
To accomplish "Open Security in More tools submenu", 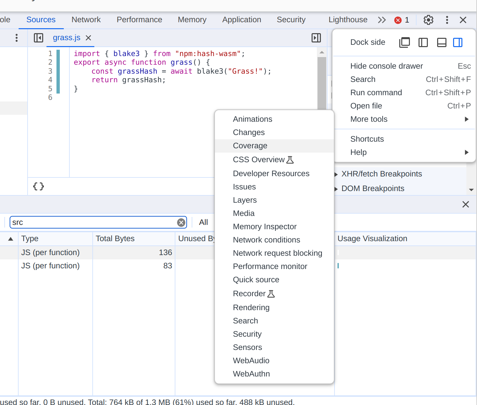I will pos(274,334).
